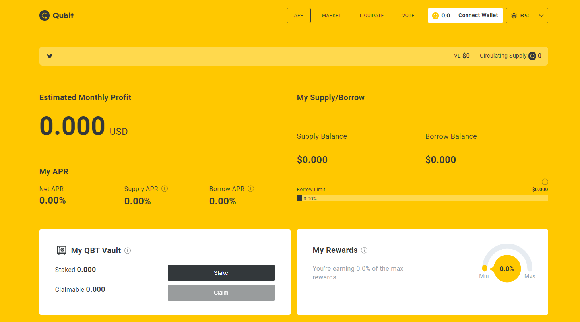Click the Supply APR info icon
The image size is (580, 322).
coord(165,189)
